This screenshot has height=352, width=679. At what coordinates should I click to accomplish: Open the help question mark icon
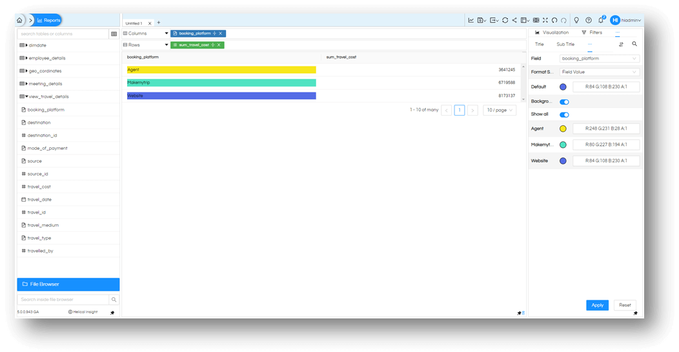tap(589, 21)
